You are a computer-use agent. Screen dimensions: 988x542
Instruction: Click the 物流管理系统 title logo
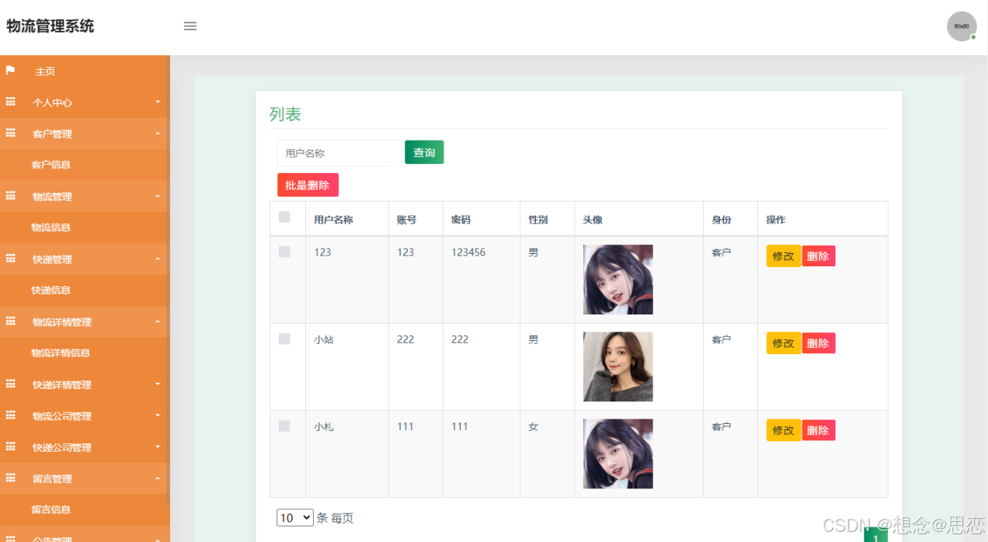(50, 26)
